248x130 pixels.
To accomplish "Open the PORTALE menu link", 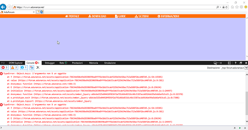I will pyautogui.click(x=72, y=16).
